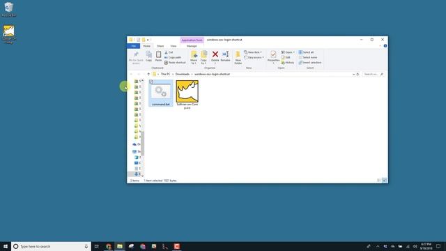The width and height of the screenshot is (446, 251).
Task: Select This PC in the navigation pane
Action: 137,152
